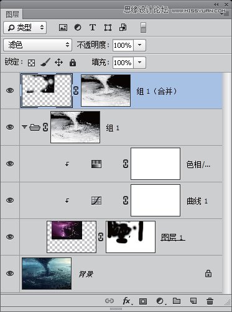232x312 pixels.
Task: Select the 图层 1 mask thumbnail
Action: click(131, 237)
